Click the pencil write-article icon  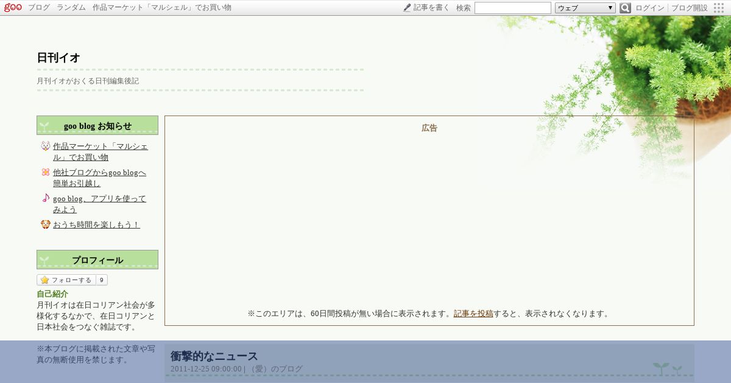[407, 8]
